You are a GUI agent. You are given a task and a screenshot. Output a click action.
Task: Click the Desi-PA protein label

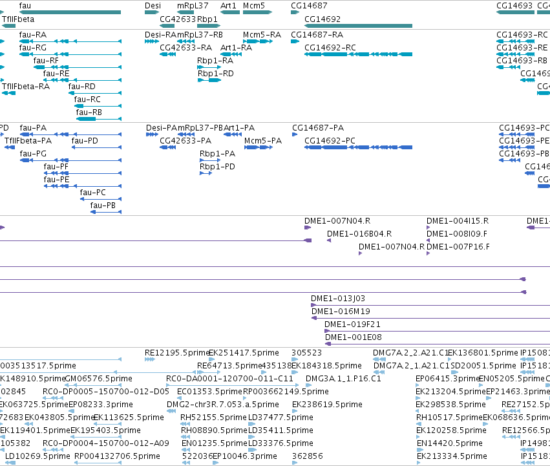point(162,128)
